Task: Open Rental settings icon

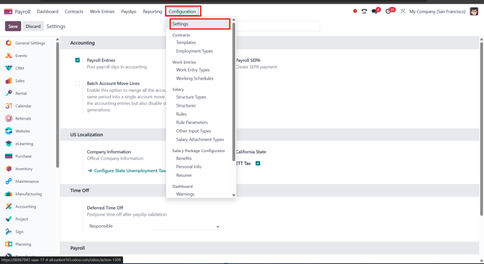Action: (x=9, y=93)
